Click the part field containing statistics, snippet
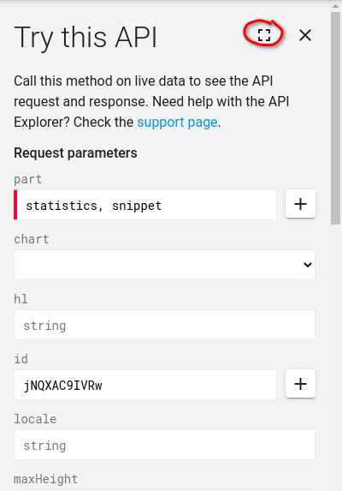Image resolution: width=342 pixels, height=491 pixels. click(145, 205)
